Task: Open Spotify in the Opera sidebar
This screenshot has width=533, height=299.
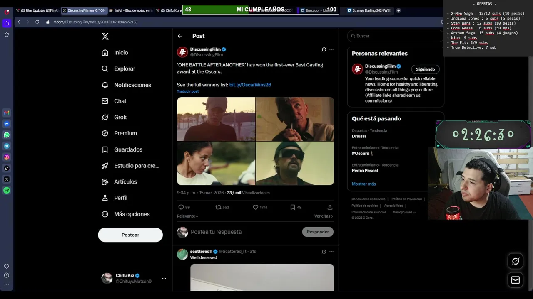Action: [7, 191]
